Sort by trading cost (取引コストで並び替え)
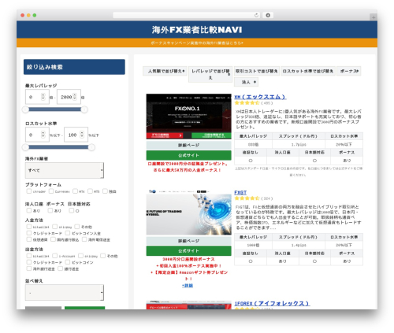Screen dimensions: 394x333 (256, 71)
